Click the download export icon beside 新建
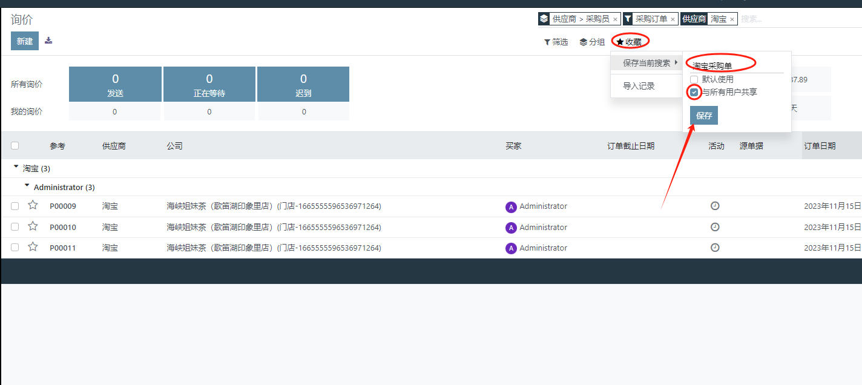 pyautogui.click(x=48, y=41)
